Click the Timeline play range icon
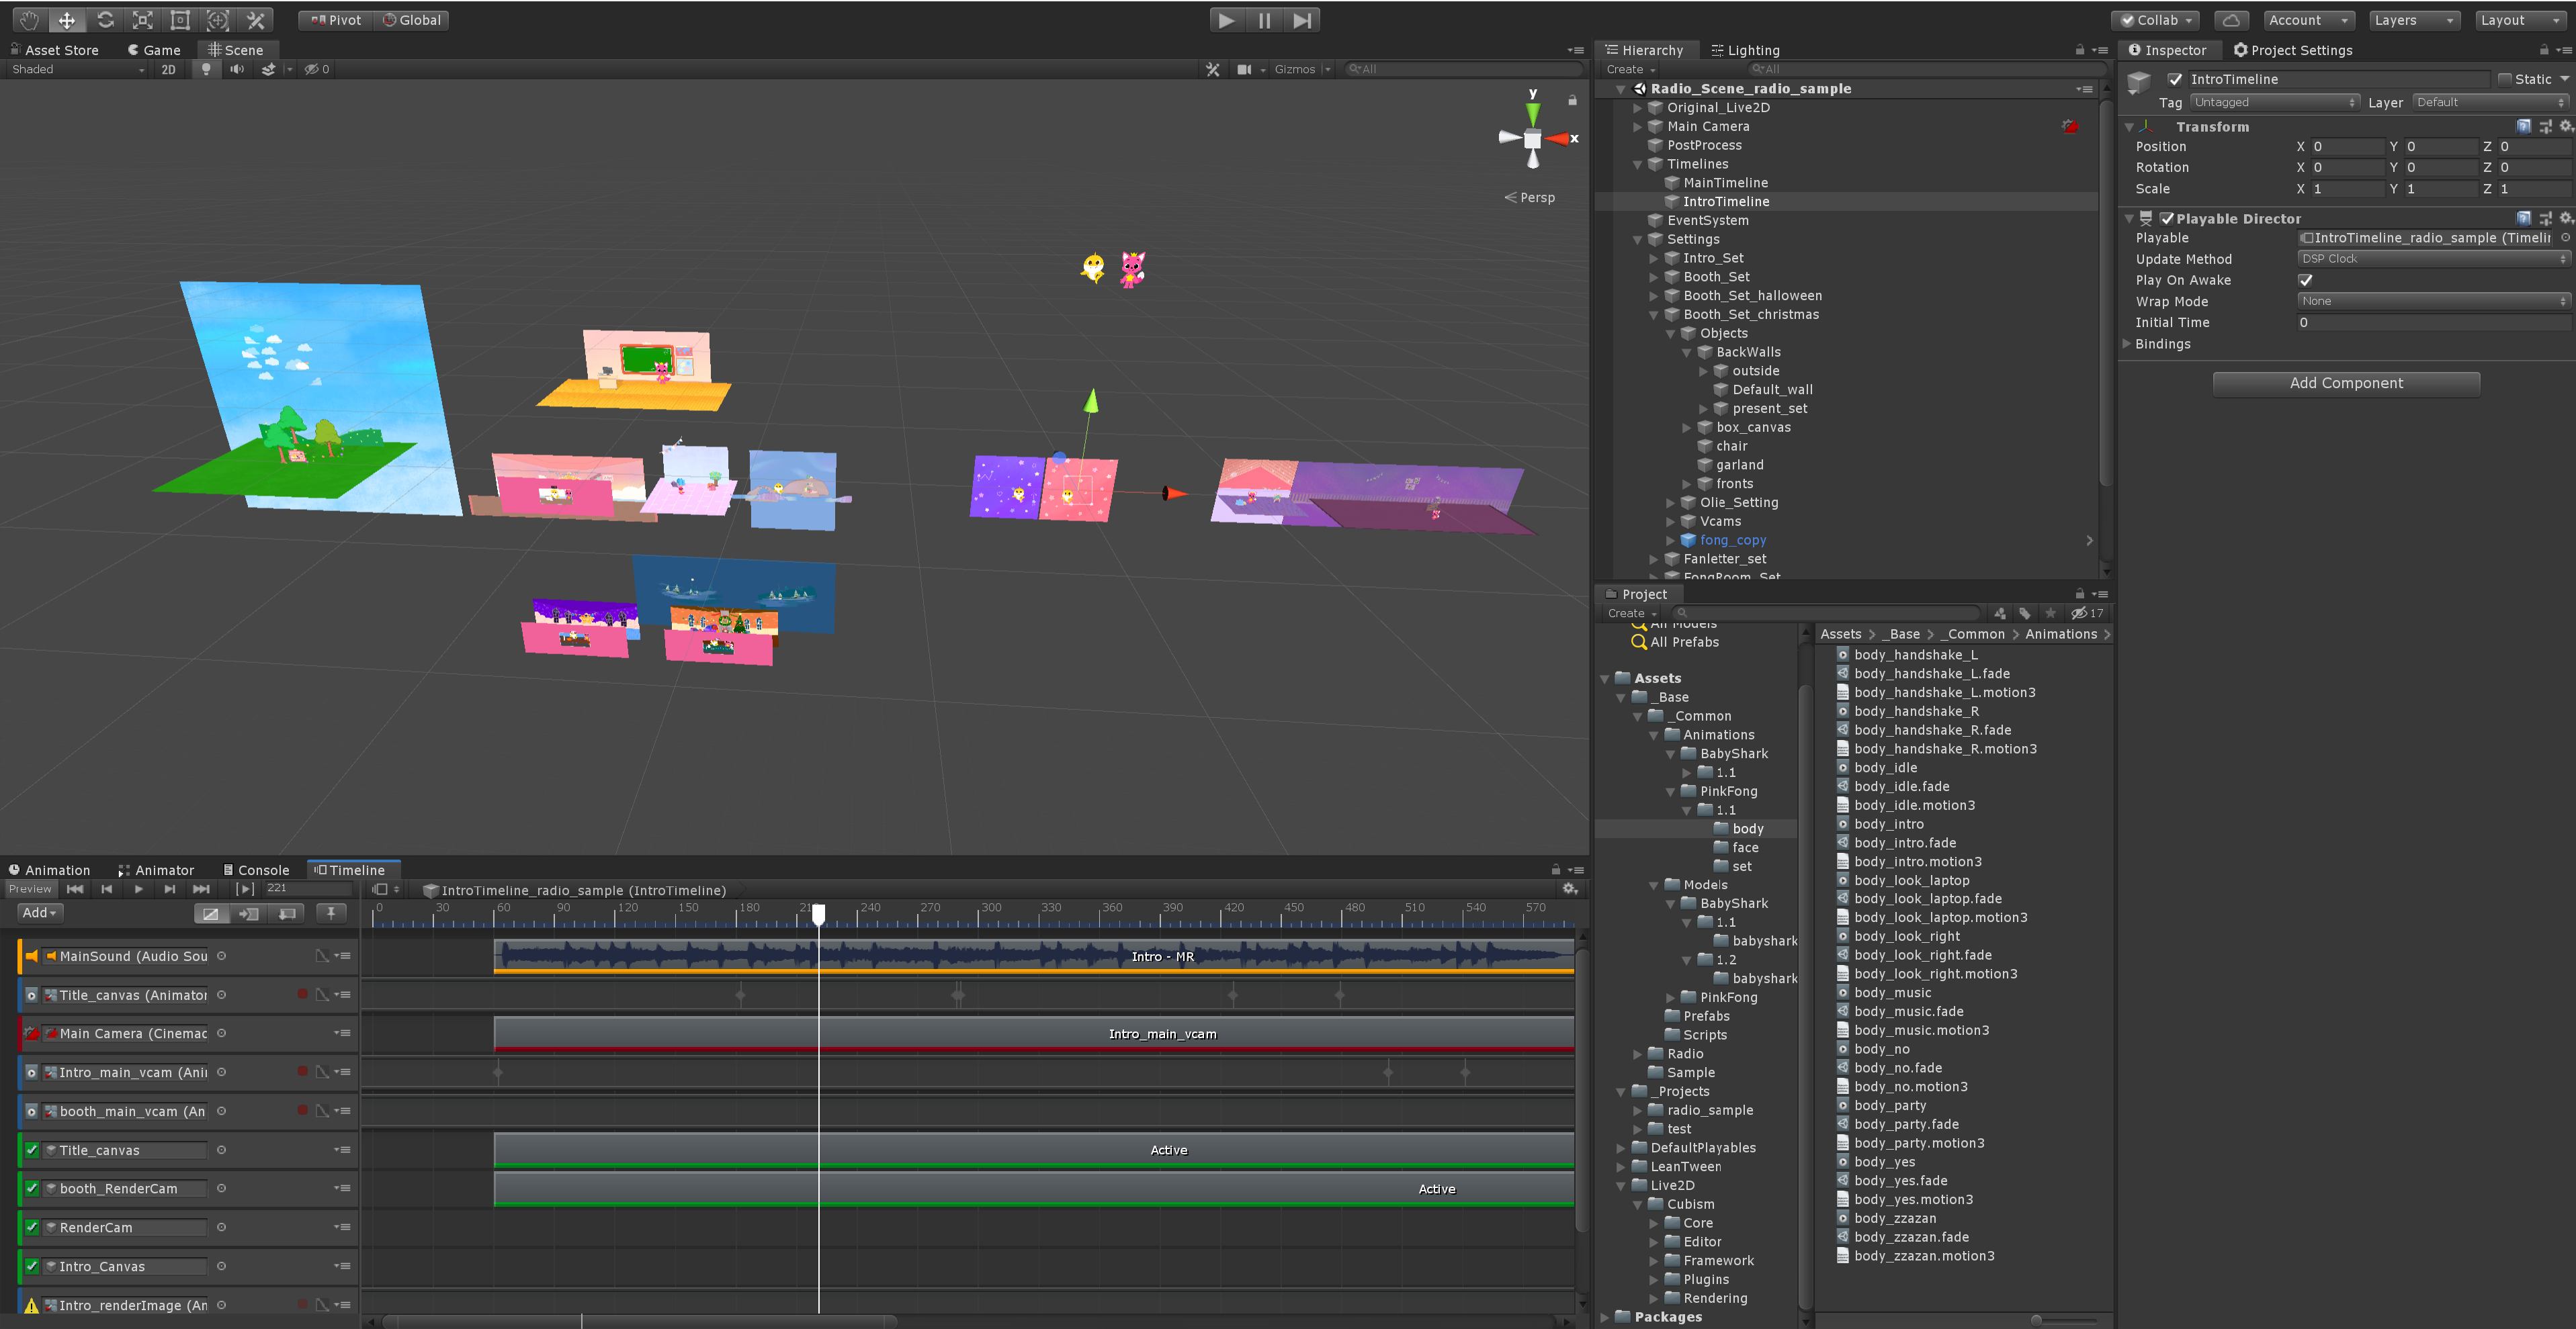Viewport: 2576px width, 1329px height. click(x=245, y=888)
